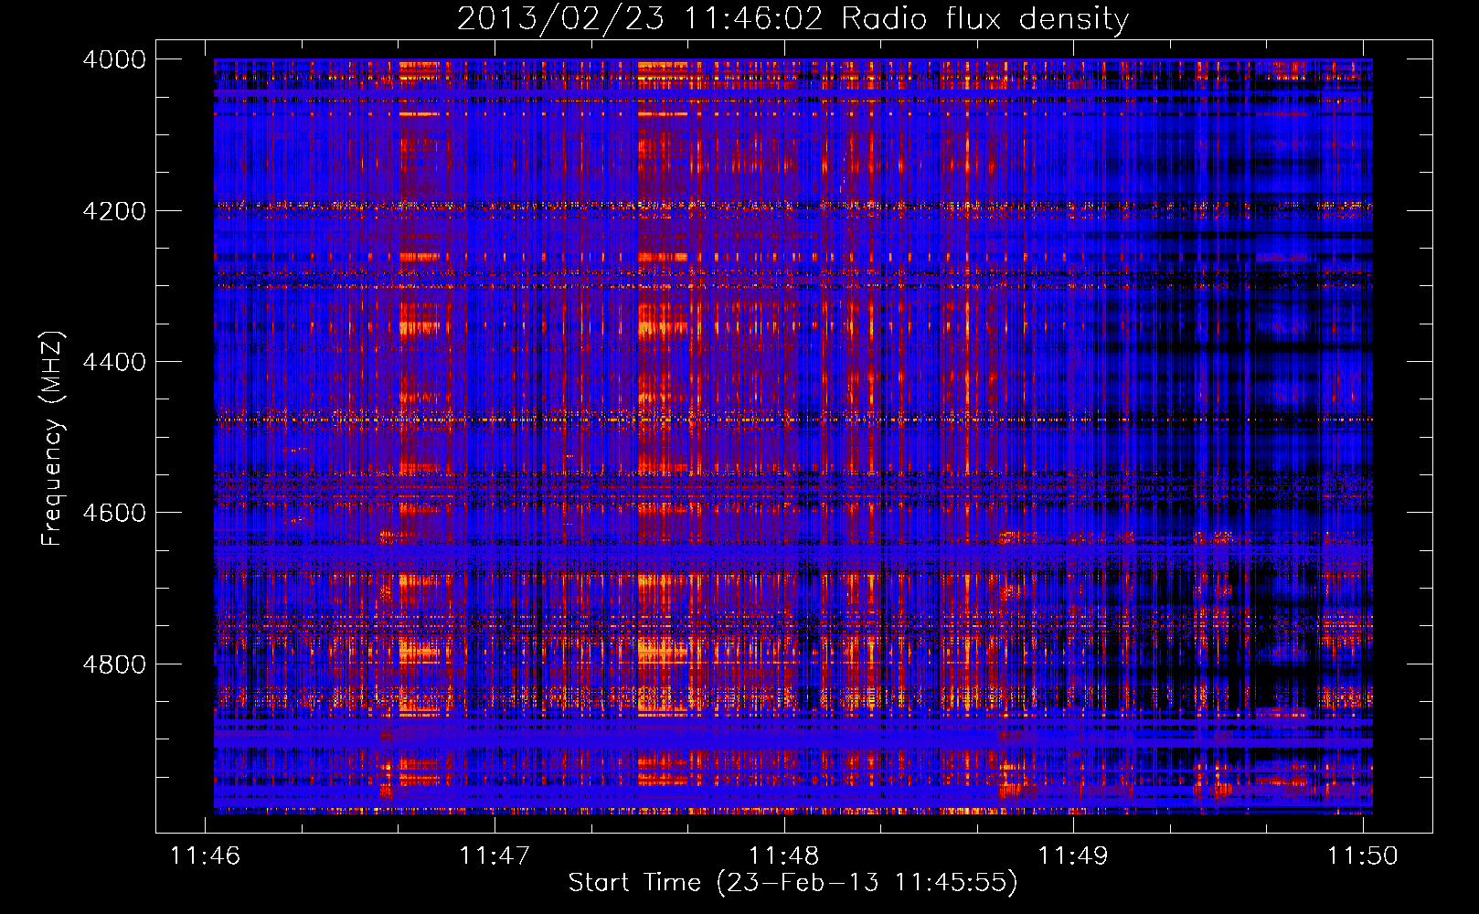This screenshot has width=1479, height=914.
Task: Click the 4600 frequency tick label
Action: (114, 513)
